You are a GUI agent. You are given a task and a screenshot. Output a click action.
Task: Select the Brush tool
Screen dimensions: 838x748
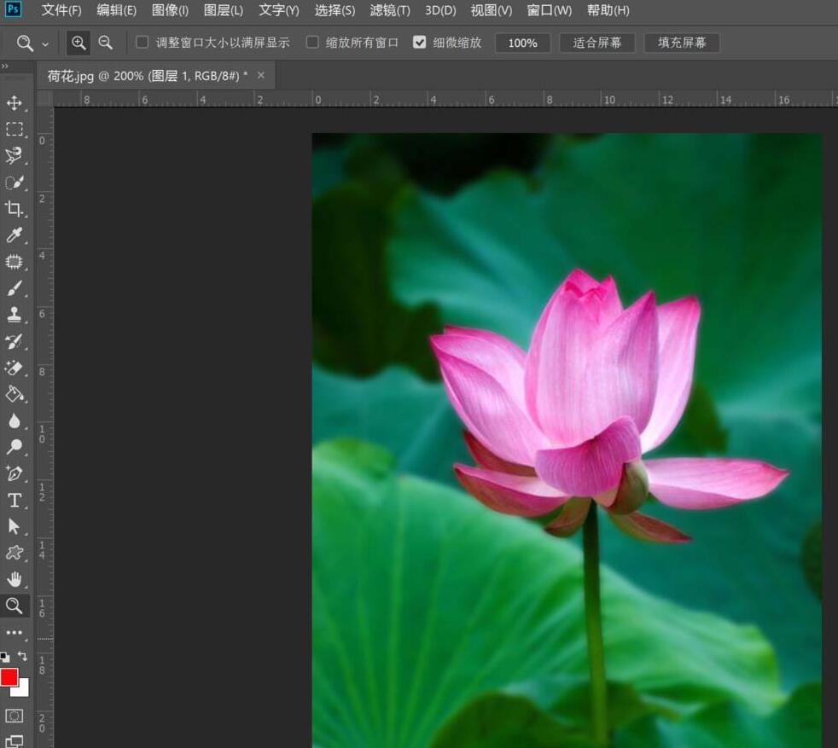(x=14, y=288)
